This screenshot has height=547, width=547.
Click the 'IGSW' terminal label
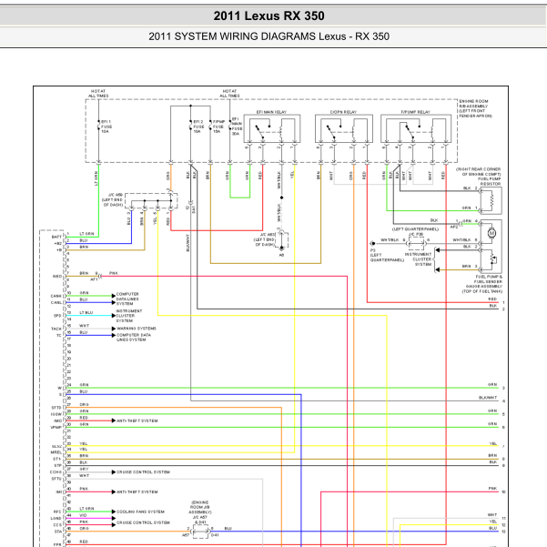pyautogui.click(x=56, y=414)
